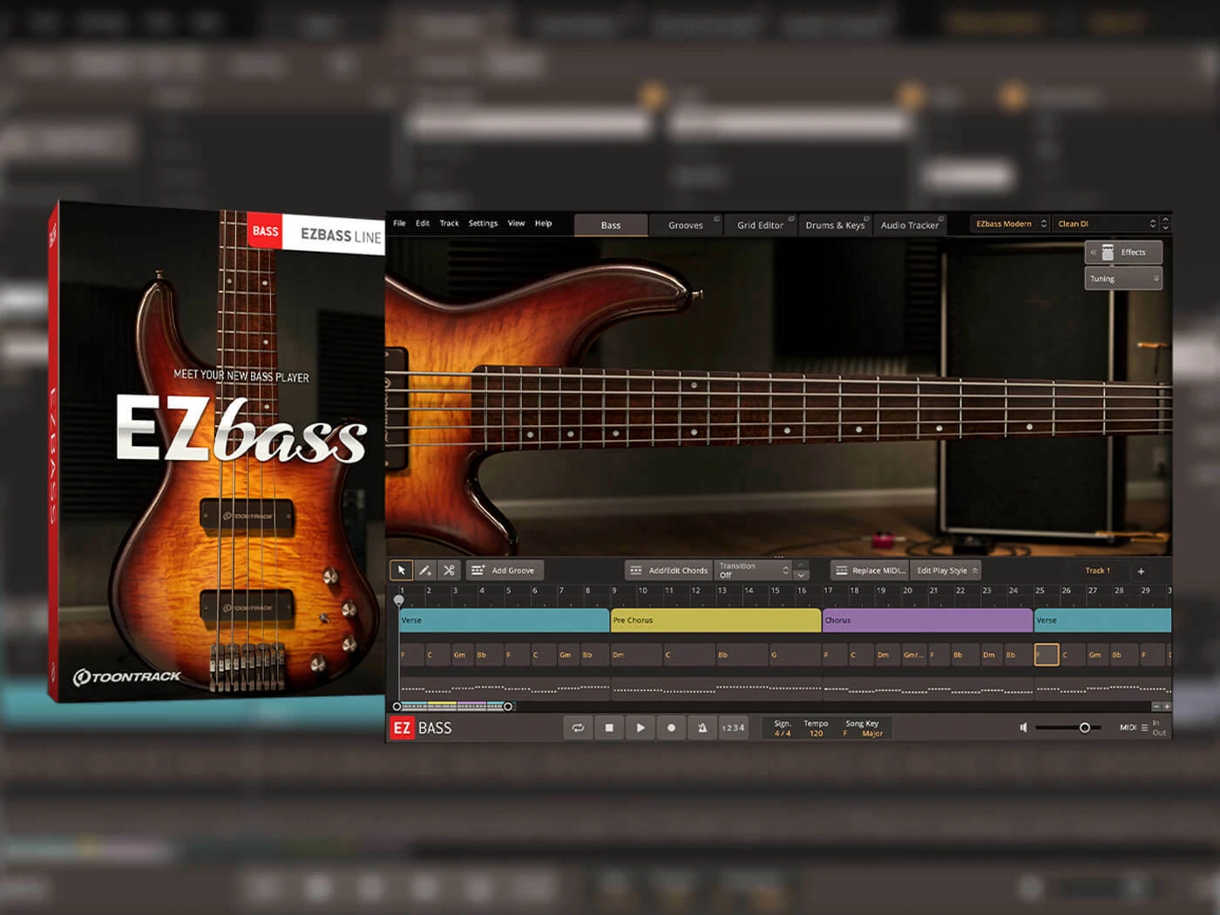Select the first Verse song part

504,620
